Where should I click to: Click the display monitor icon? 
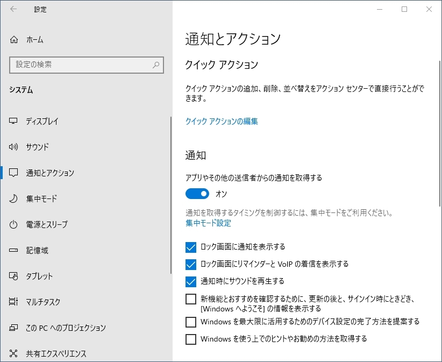(13, 121)
